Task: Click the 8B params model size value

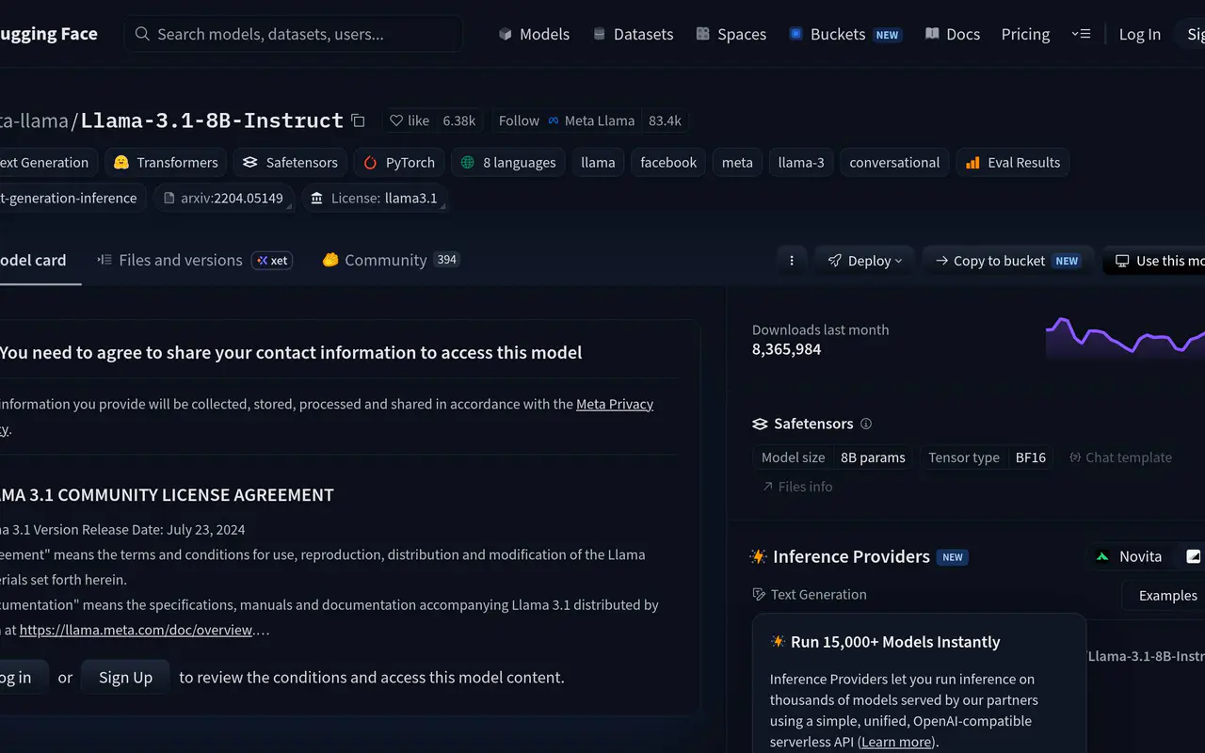Action: [873, 457]
